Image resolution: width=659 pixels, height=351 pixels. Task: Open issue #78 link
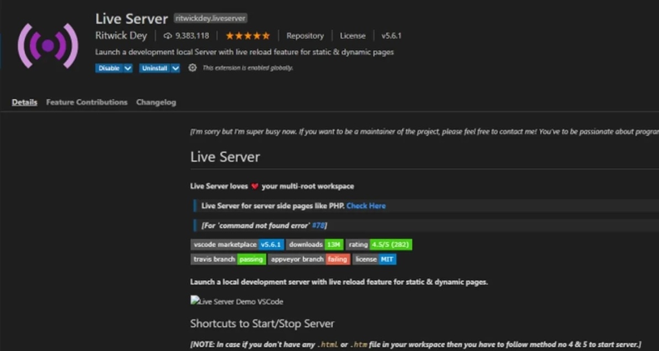pyautogui.click(x=318, y=225)
